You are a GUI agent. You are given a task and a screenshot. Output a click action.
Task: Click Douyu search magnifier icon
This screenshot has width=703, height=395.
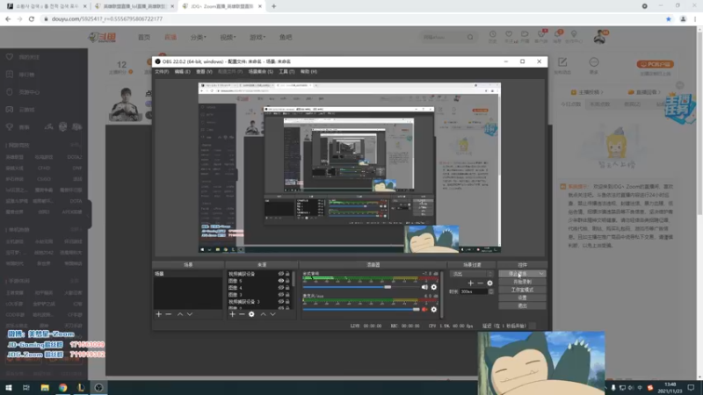[x=470, y=37]
